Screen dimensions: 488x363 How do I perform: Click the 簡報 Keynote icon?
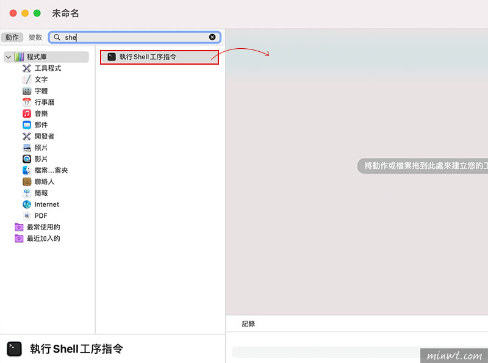(x=27, y=193)
